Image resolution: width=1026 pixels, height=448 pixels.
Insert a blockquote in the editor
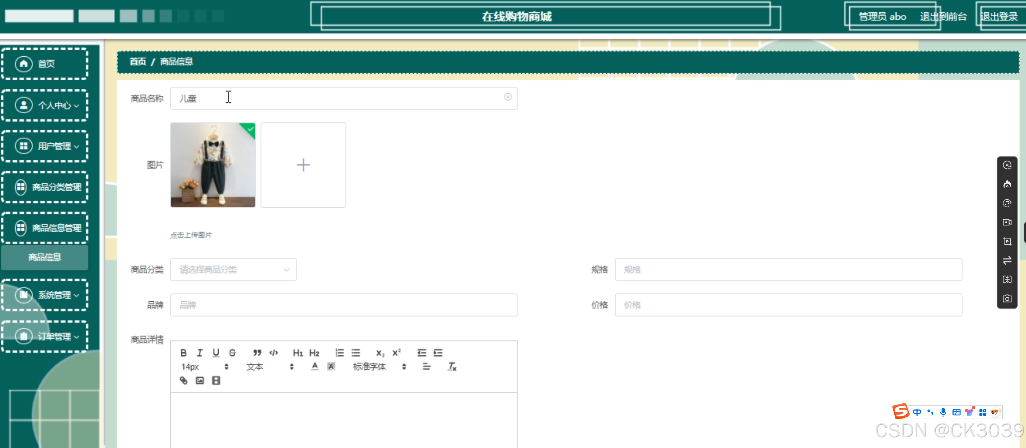click(257, 353)
